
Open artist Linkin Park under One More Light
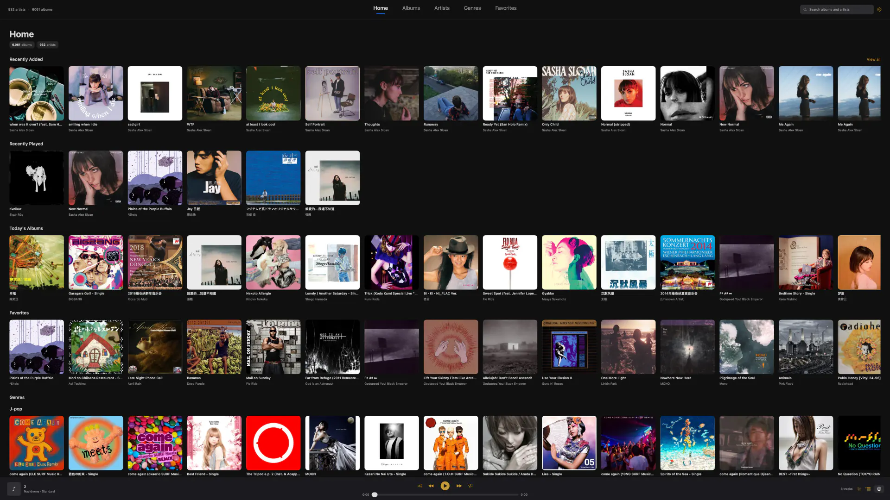click(x=609, y=384)
